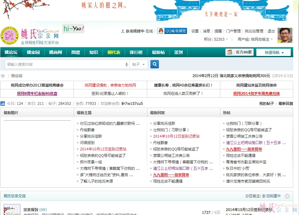Image resolution: width=299 pixels, height=215 pixels.
Task: Open 彦国公祠竣工庆典公告 under 热帖
Action: coord(244,136)
